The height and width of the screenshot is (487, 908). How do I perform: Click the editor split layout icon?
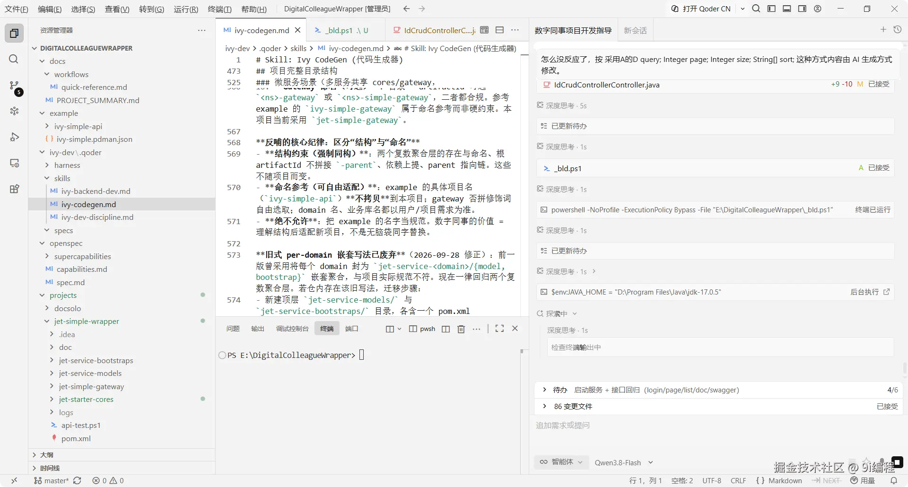(499, 30)
